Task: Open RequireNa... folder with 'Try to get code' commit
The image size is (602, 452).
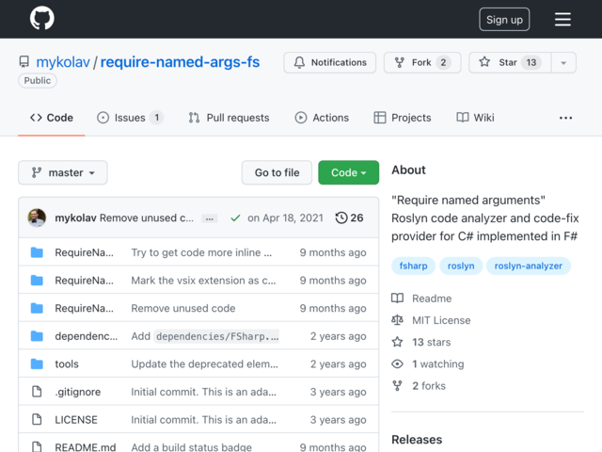Action: [x=84, y=252]
